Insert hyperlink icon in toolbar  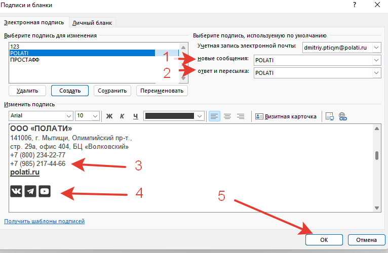point(343,116)
